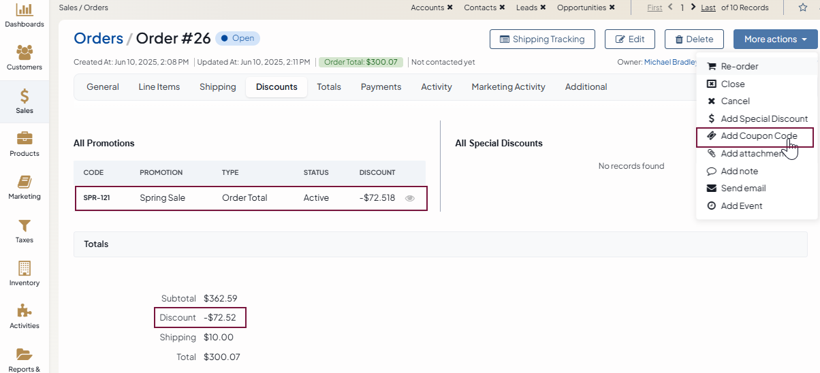
Task: Open the Marketing section icon
Action: pos(24,182)
